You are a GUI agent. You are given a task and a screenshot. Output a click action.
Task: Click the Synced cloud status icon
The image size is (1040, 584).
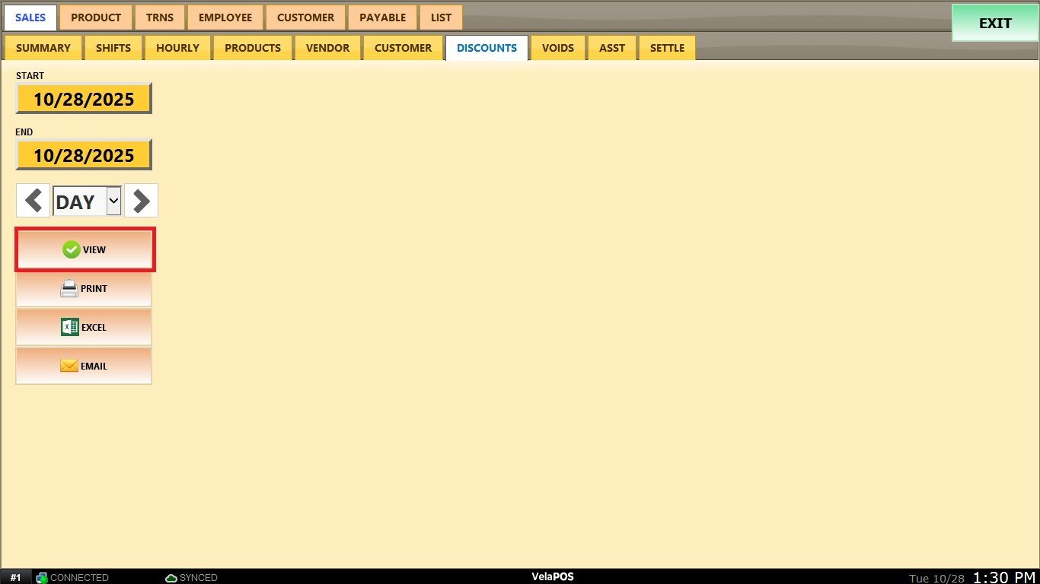171,578
